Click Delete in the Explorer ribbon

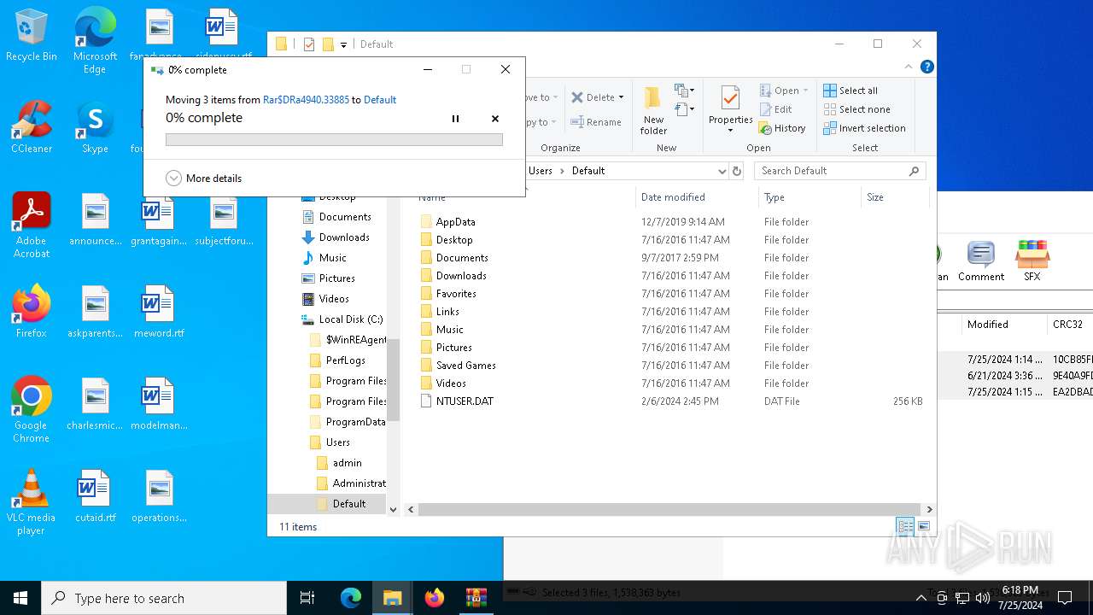[x=591, y=97]
